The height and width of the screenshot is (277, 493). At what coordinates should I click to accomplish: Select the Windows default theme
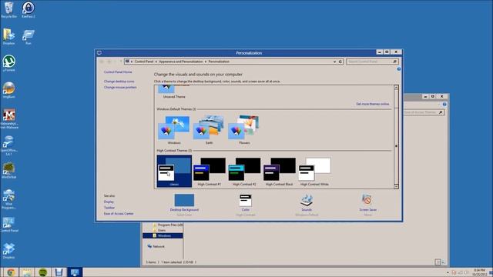174,130
